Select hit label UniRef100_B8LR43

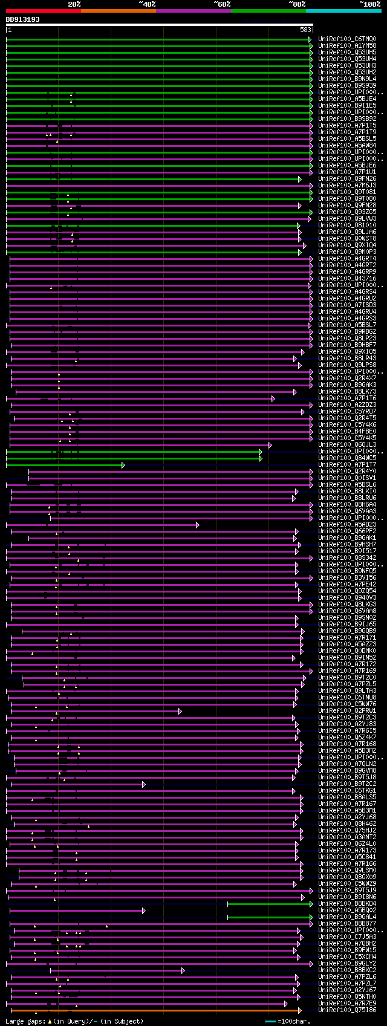(x=347, y=359)
